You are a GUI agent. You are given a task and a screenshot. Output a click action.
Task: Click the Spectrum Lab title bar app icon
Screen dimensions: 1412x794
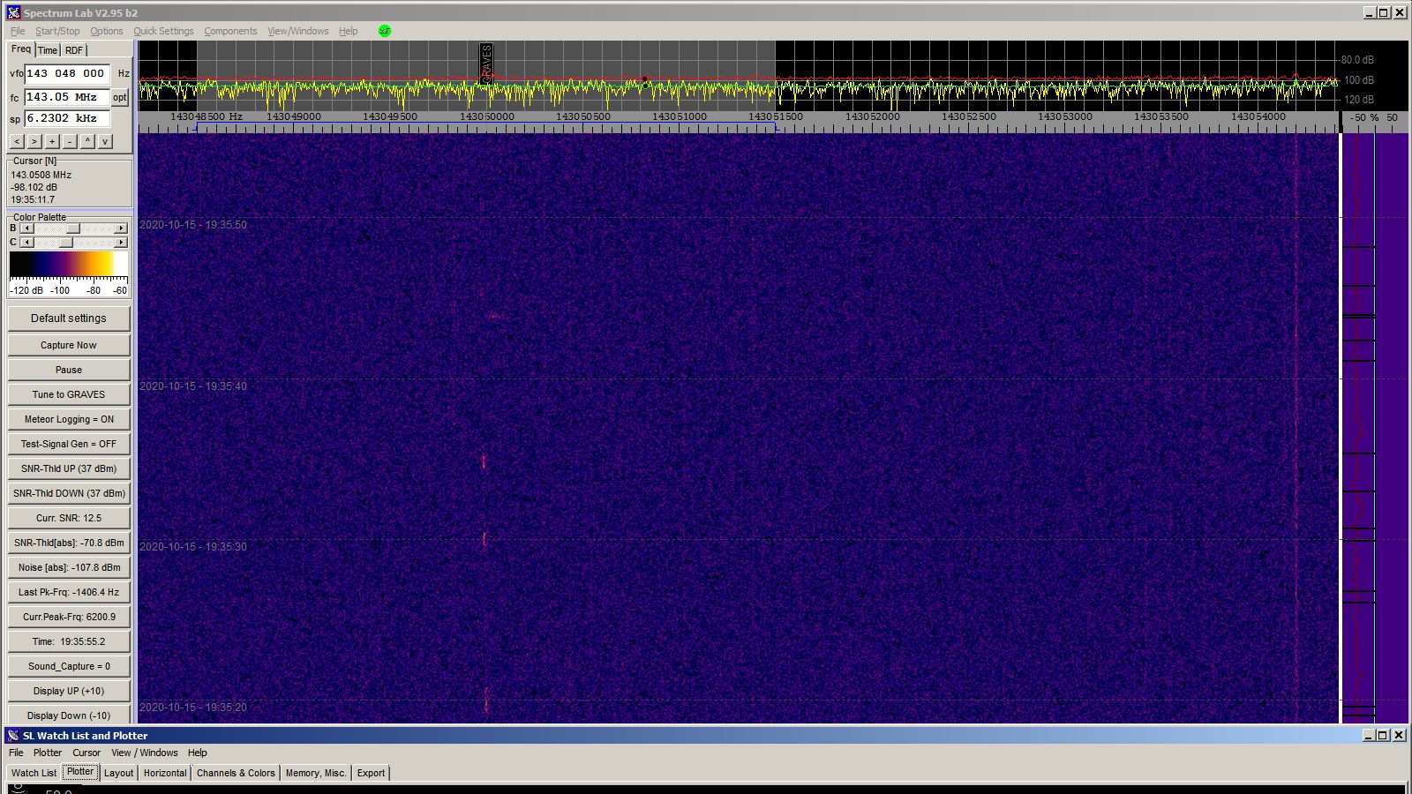(13, 12)
